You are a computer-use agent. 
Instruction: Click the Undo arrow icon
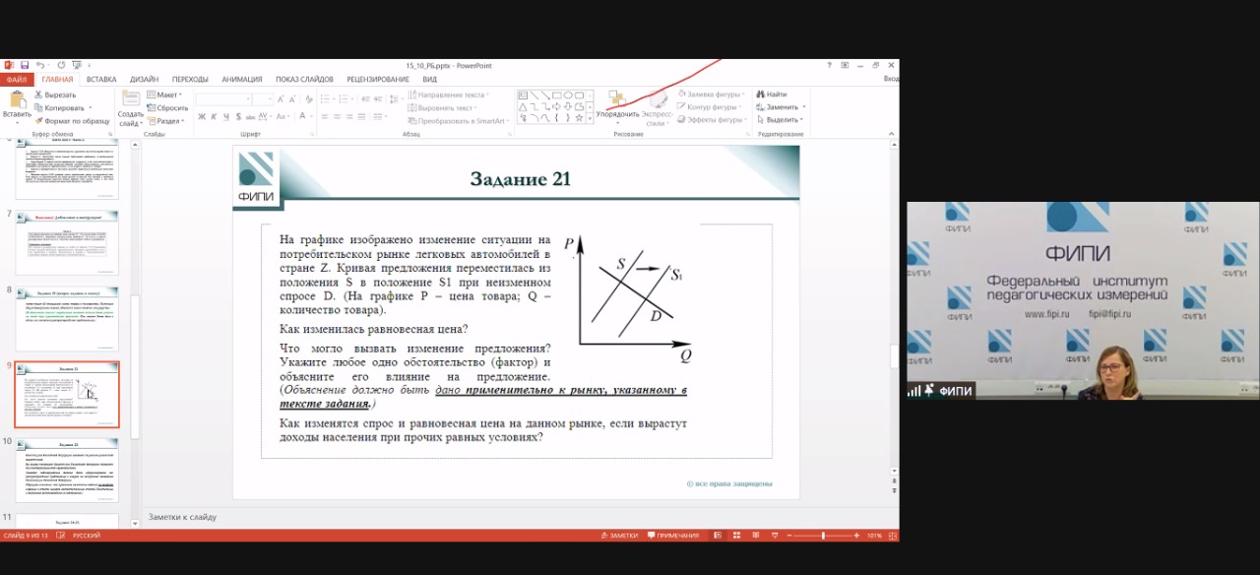coord(40,65)
